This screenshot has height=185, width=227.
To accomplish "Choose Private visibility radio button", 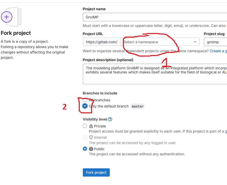I will (85, 126).
